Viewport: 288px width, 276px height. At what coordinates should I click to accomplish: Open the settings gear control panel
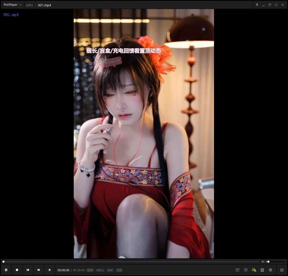coord(270,270)
